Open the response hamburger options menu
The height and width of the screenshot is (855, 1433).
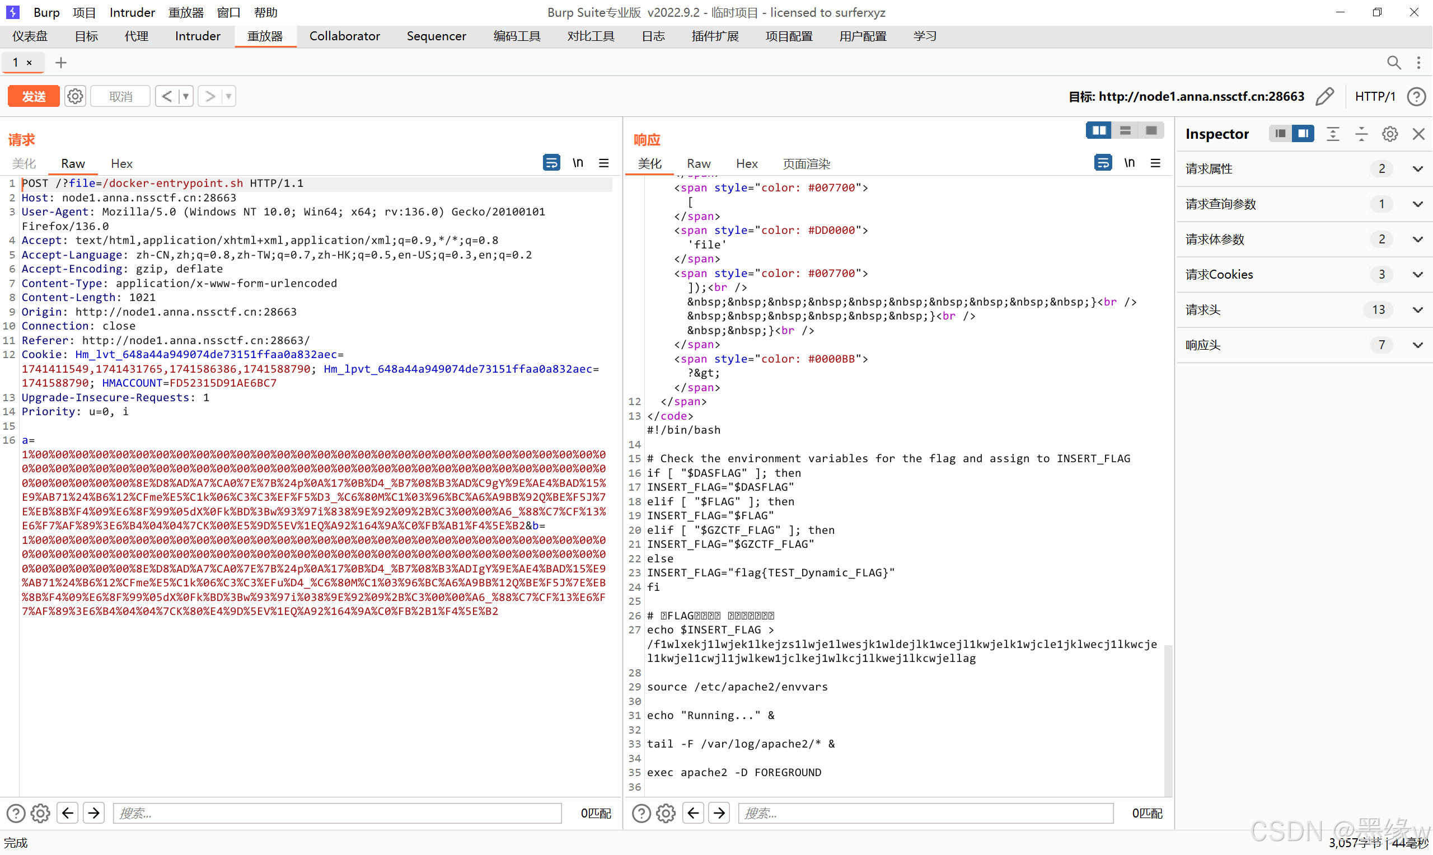(x=1155, y=163)
